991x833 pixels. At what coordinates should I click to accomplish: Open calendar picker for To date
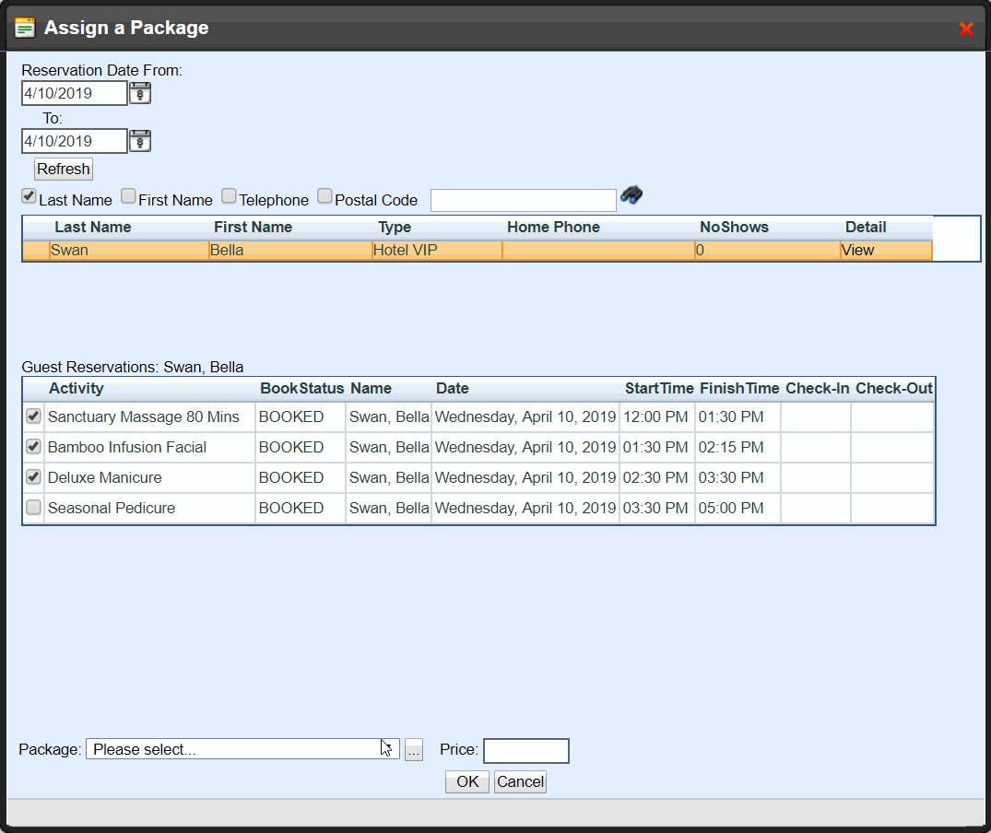pos(140,142)
